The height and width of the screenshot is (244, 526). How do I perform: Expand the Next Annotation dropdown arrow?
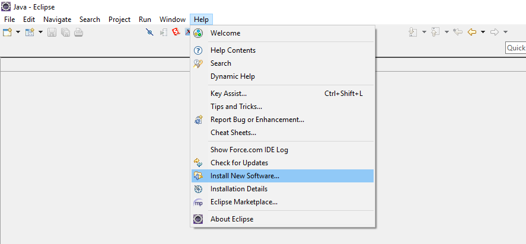[x=424, y=32]
